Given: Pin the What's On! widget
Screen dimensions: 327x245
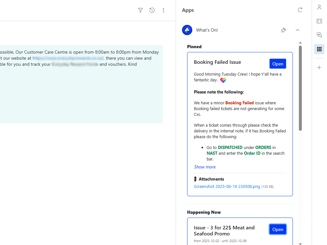Looking at the screenshot, I should pyautogui.click(x=283, y=30).
